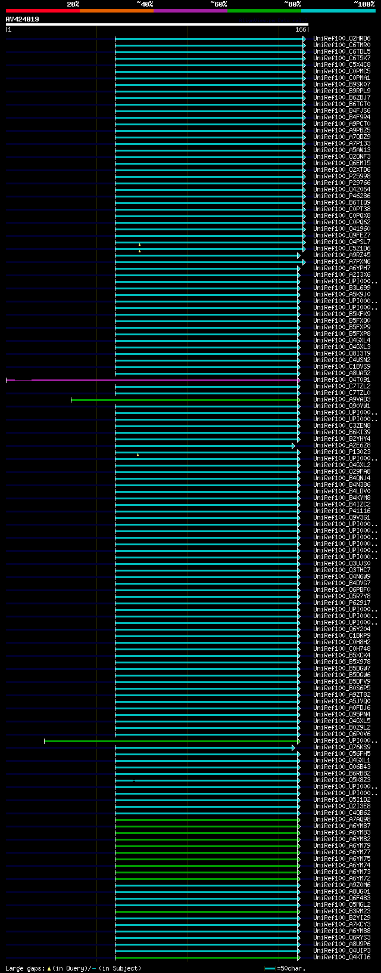Click the UniRef100_C0PT38 entry
This screenshot has height=973, width=381.
342,209
